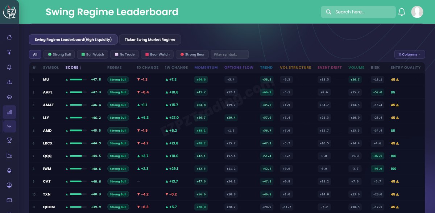Screen dimensions: 435x213
Task: Click the Strong Bull badge for TXN
Action: [118, 194]
